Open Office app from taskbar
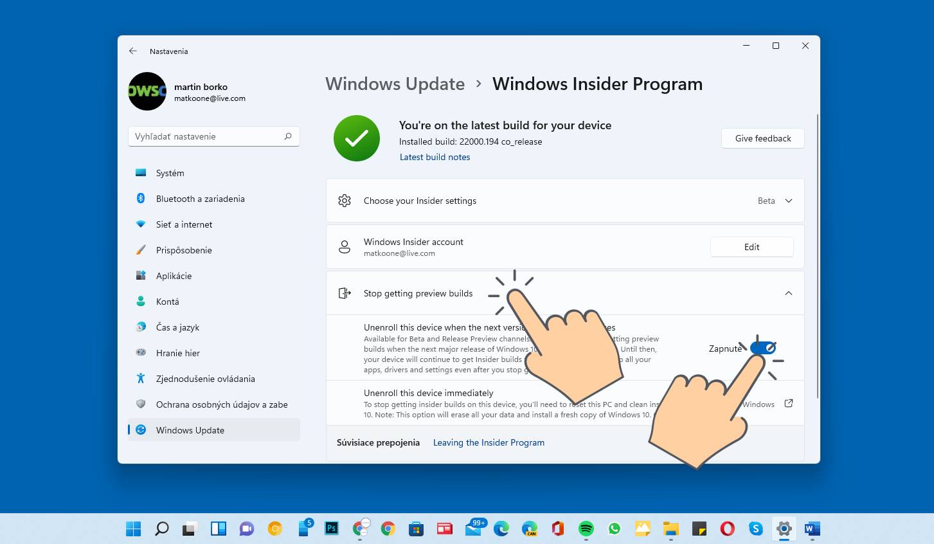The width and height of the screenshot is (934, 544). (x=557, y=529)
